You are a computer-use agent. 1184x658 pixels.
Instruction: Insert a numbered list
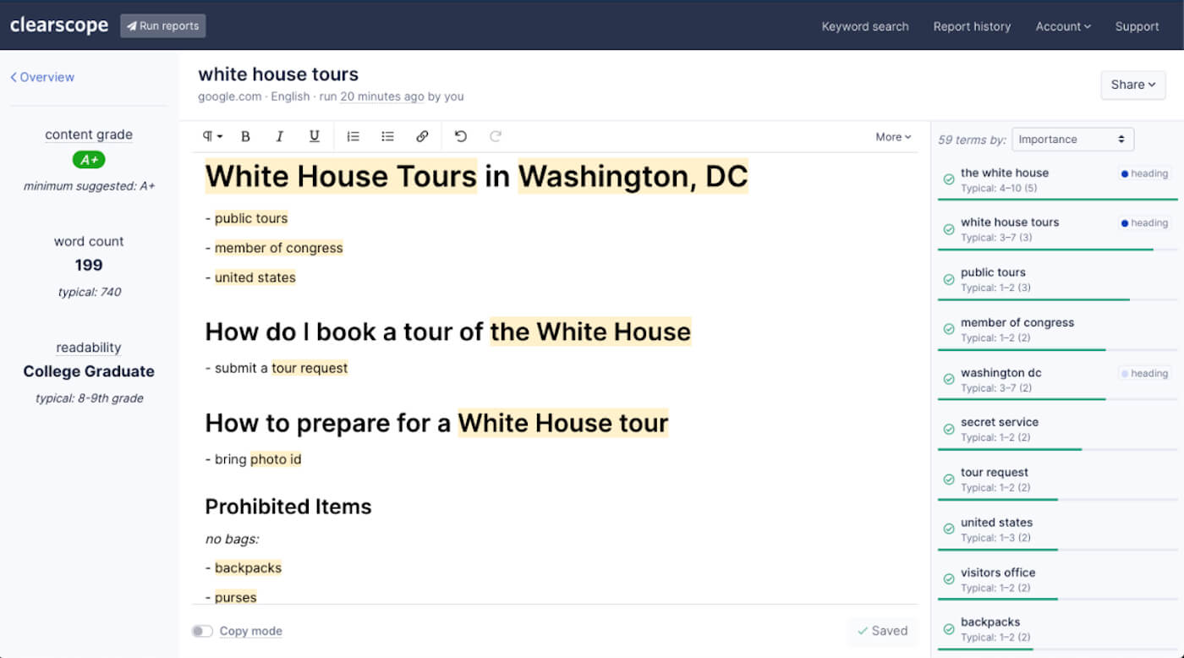click(354, 136)
